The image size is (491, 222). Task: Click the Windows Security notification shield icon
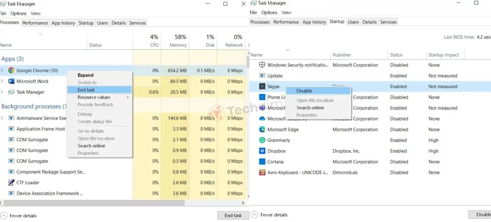click(x=262, y=65)
